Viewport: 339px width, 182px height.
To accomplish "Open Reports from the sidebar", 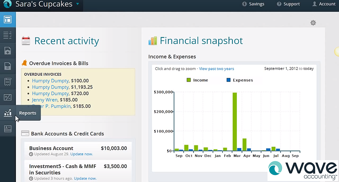I will tap(8, 113).
